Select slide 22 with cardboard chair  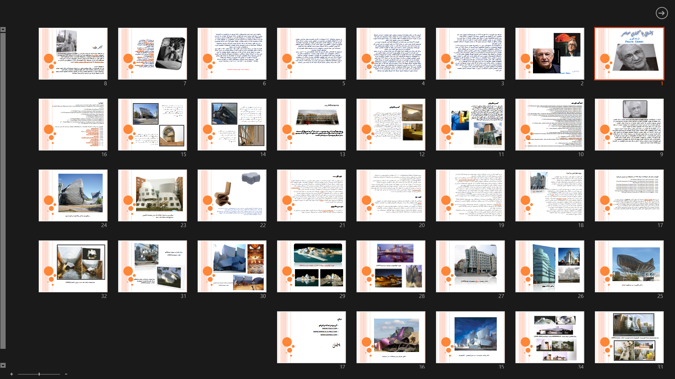tap(232, 195)
